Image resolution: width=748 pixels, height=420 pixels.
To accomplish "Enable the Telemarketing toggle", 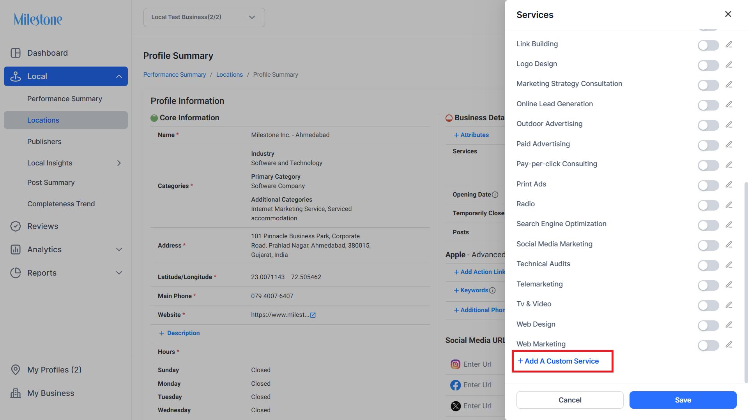I will 708,285.
